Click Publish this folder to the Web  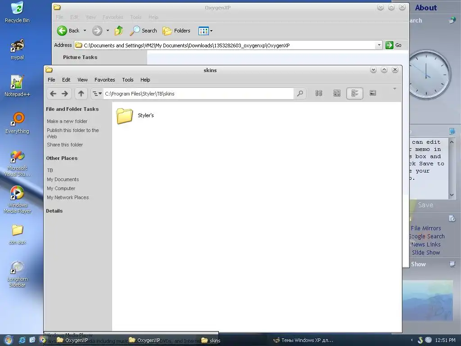pyautogui.click(x=72, y=133)
